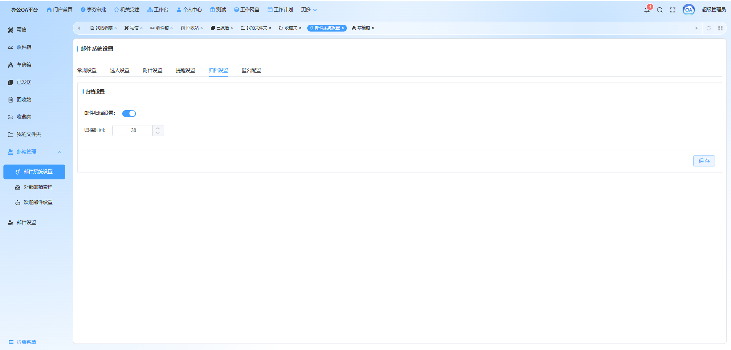Close the 收藏夹 page tab
This screenshot has height=350, width=731.
coord(300,28)
